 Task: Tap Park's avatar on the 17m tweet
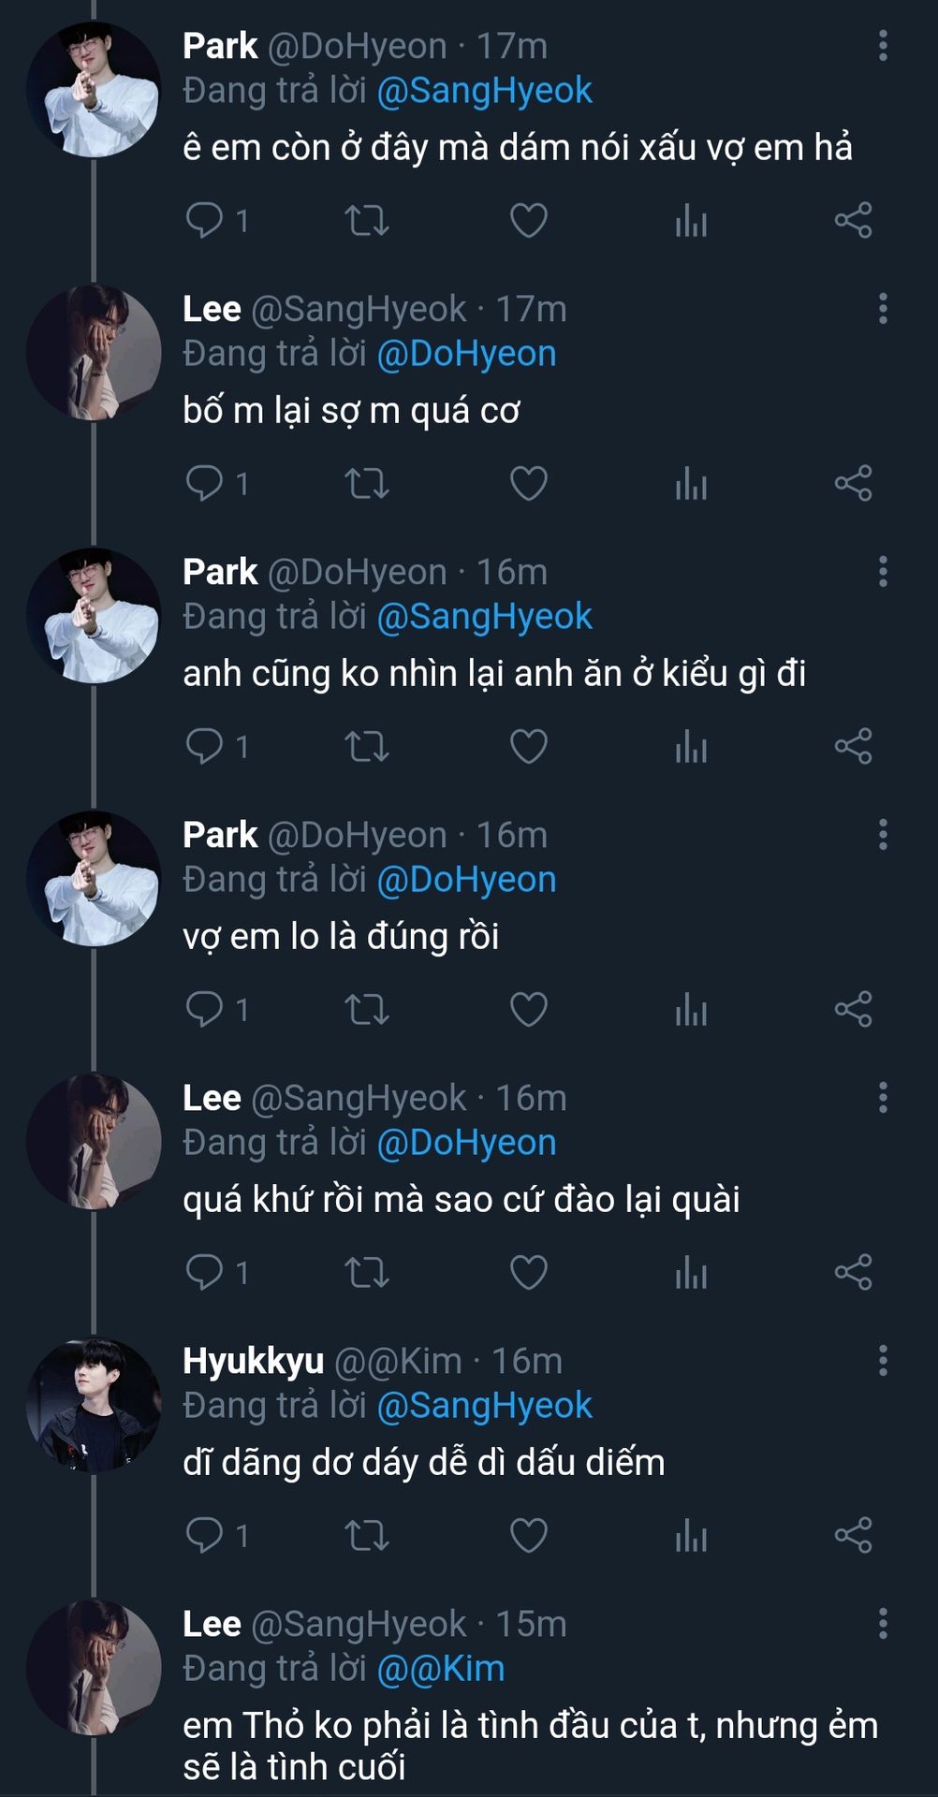coord(94,90)
